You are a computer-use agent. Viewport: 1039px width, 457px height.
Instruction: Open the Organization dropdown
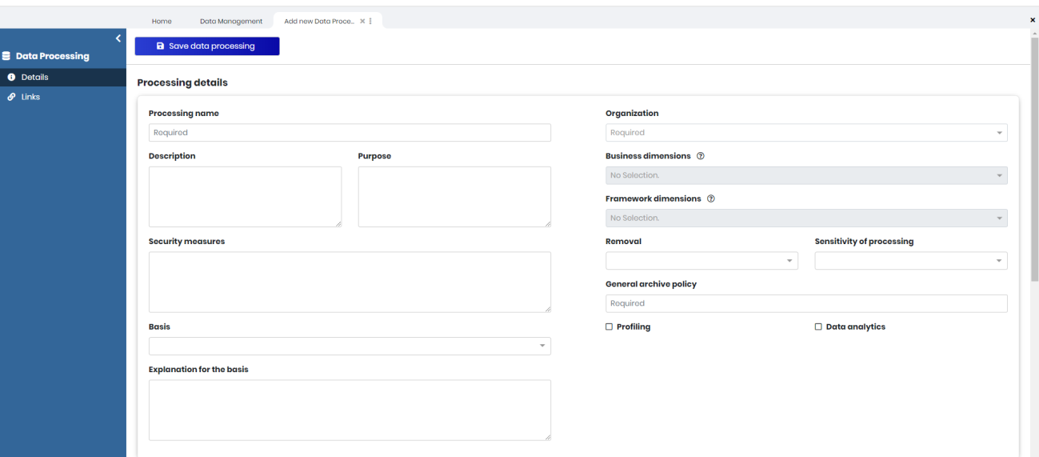point(806,133)
